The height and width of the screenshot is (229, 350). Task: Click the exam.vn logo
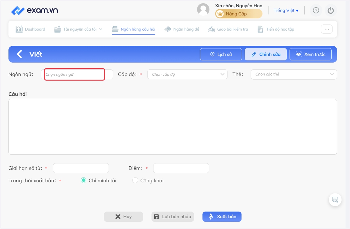tap(34, 10)
